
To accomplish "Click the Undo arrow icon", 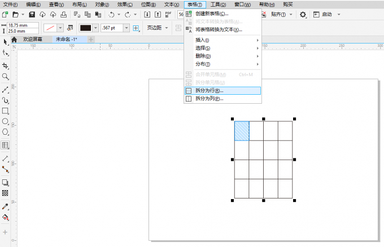I will click(x=111, y=14).
